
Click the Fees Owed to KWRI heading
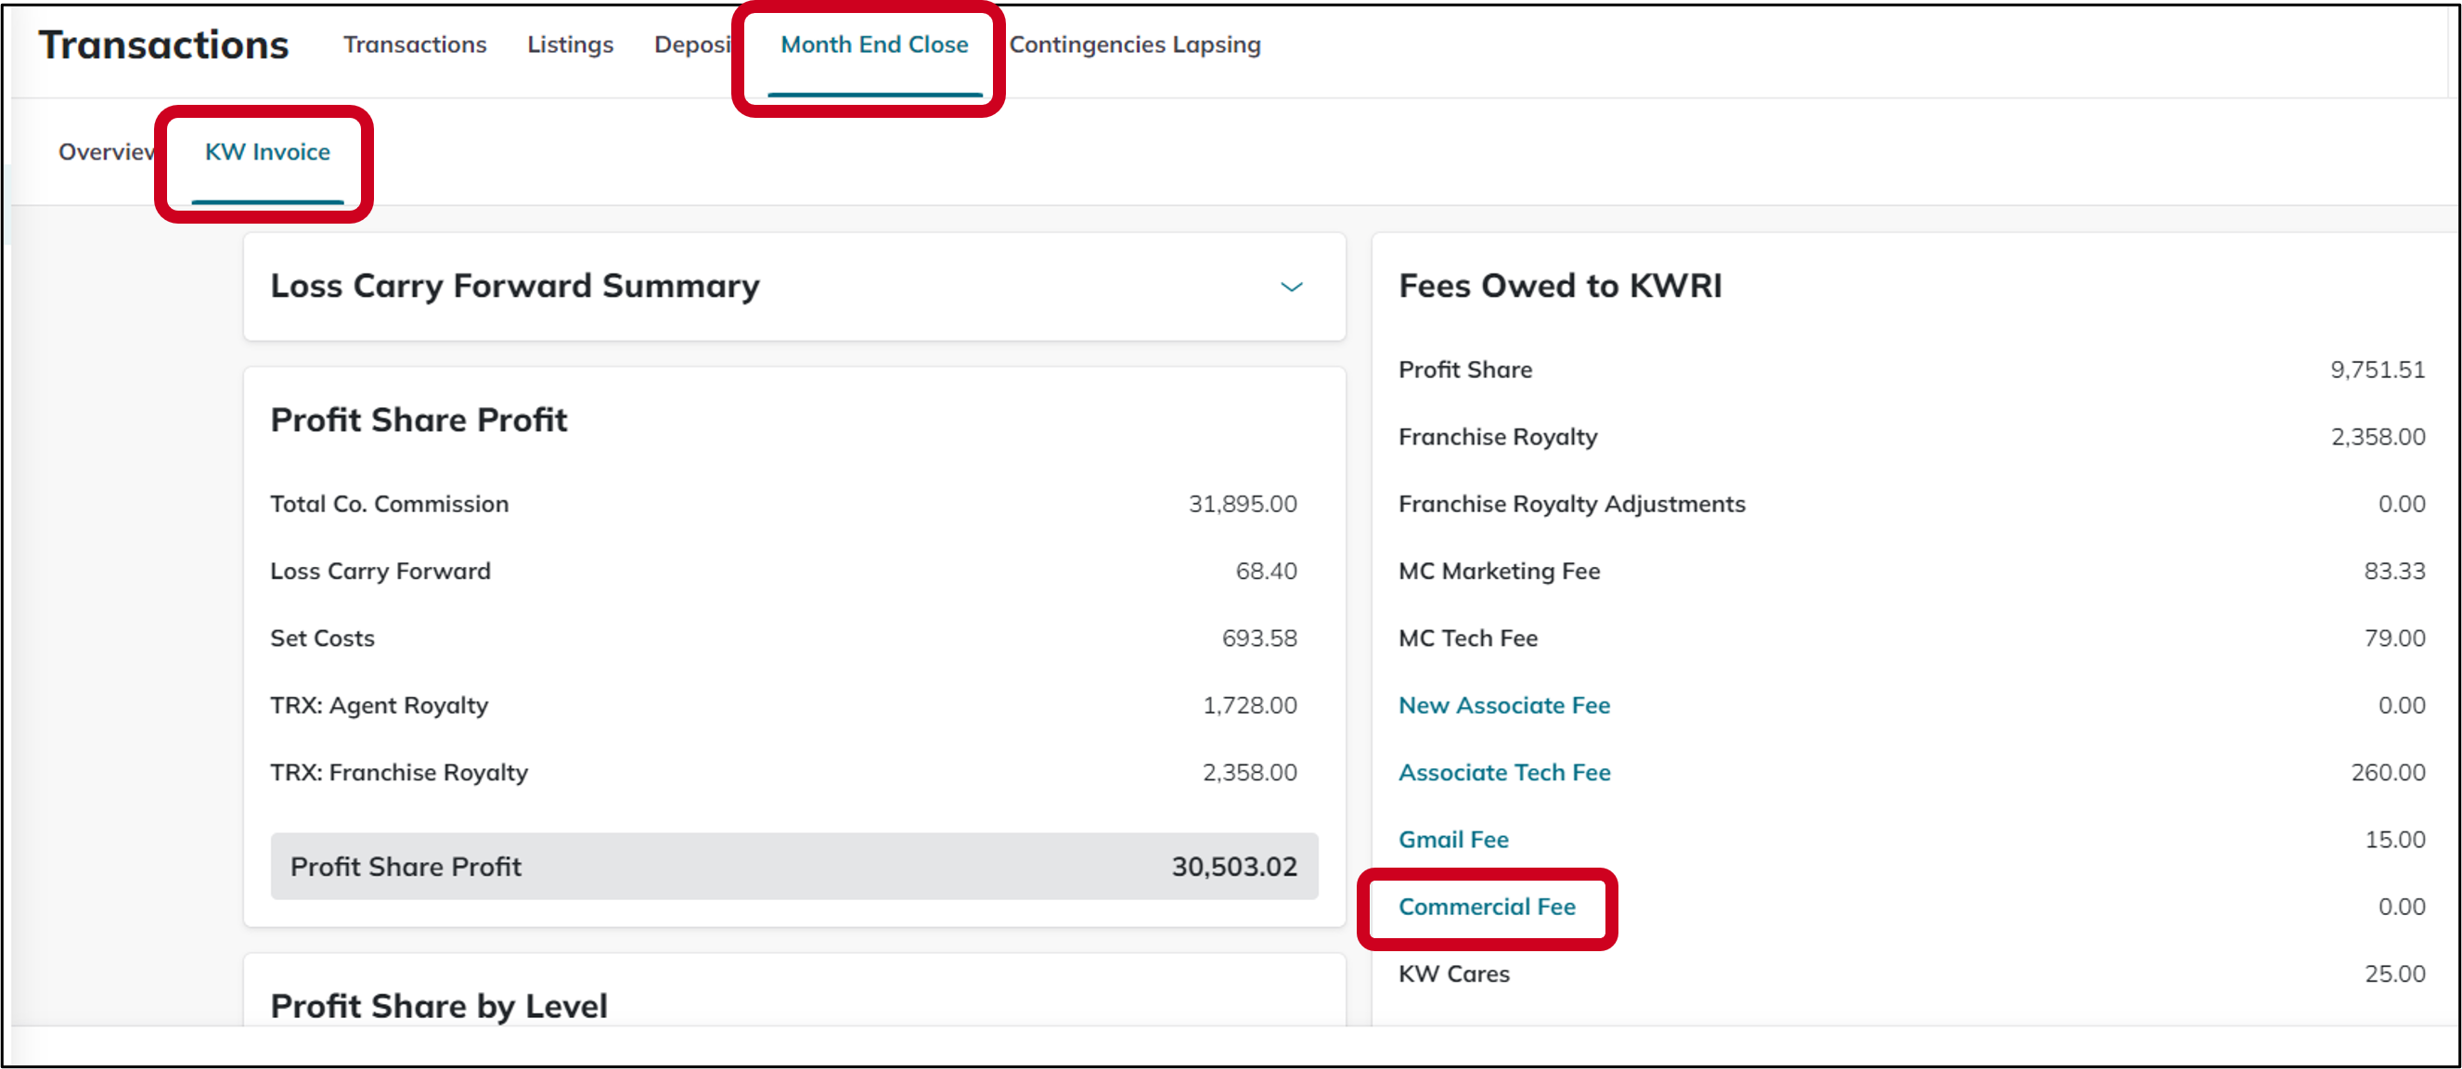coord(1562,285)
